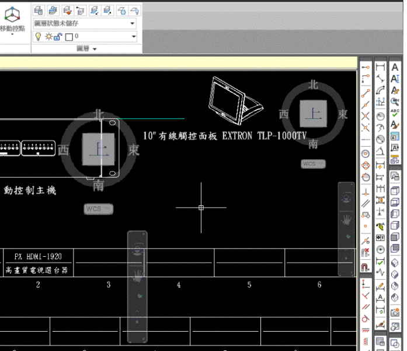
Task: Select the Aligned Dimension tool
Action: click(x=381, y=78)
